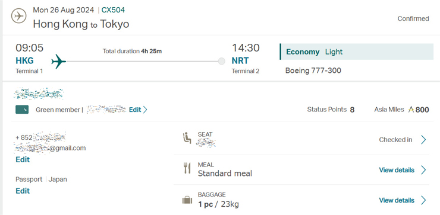This screenshot has height=215, width=440.
Task: Expand the Checked in seat chevron
Action: click(423, 140)
